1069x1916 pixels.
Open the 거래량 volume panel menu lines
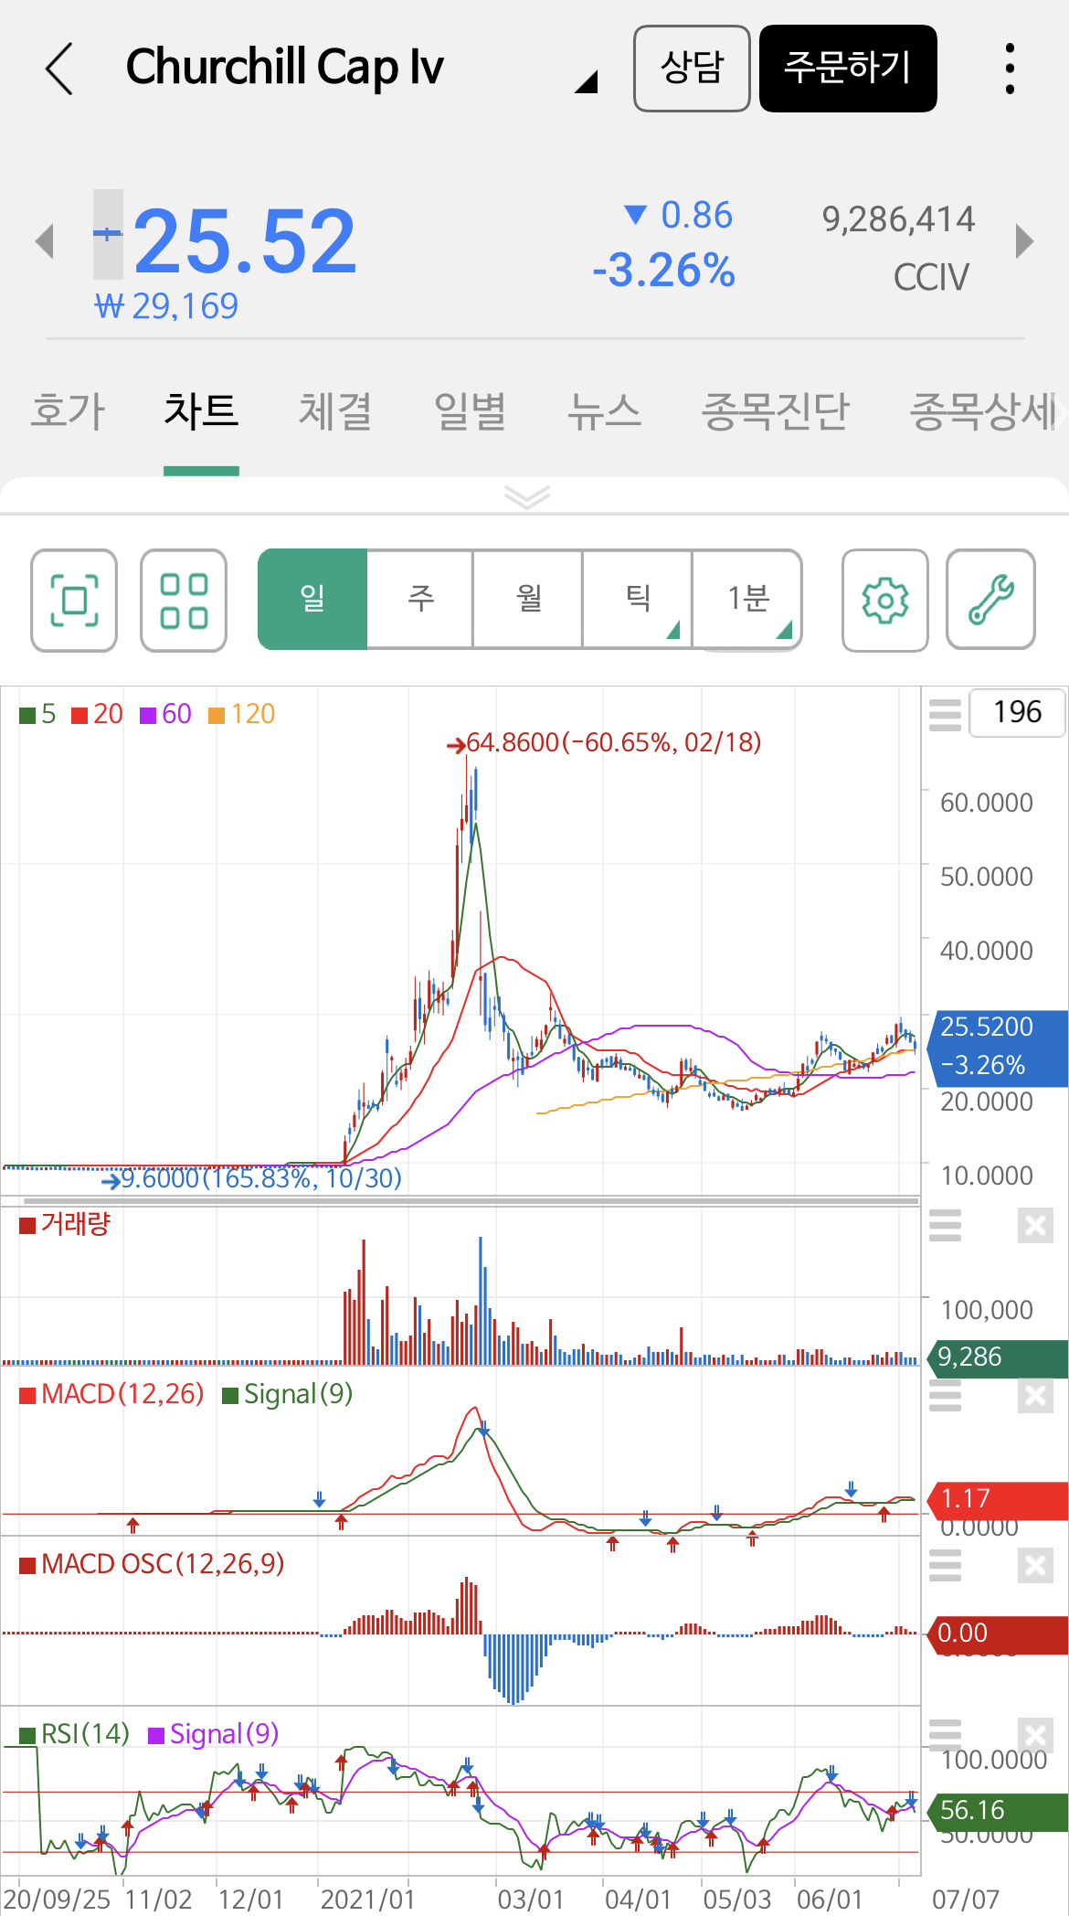click(x=945, y=1225)
